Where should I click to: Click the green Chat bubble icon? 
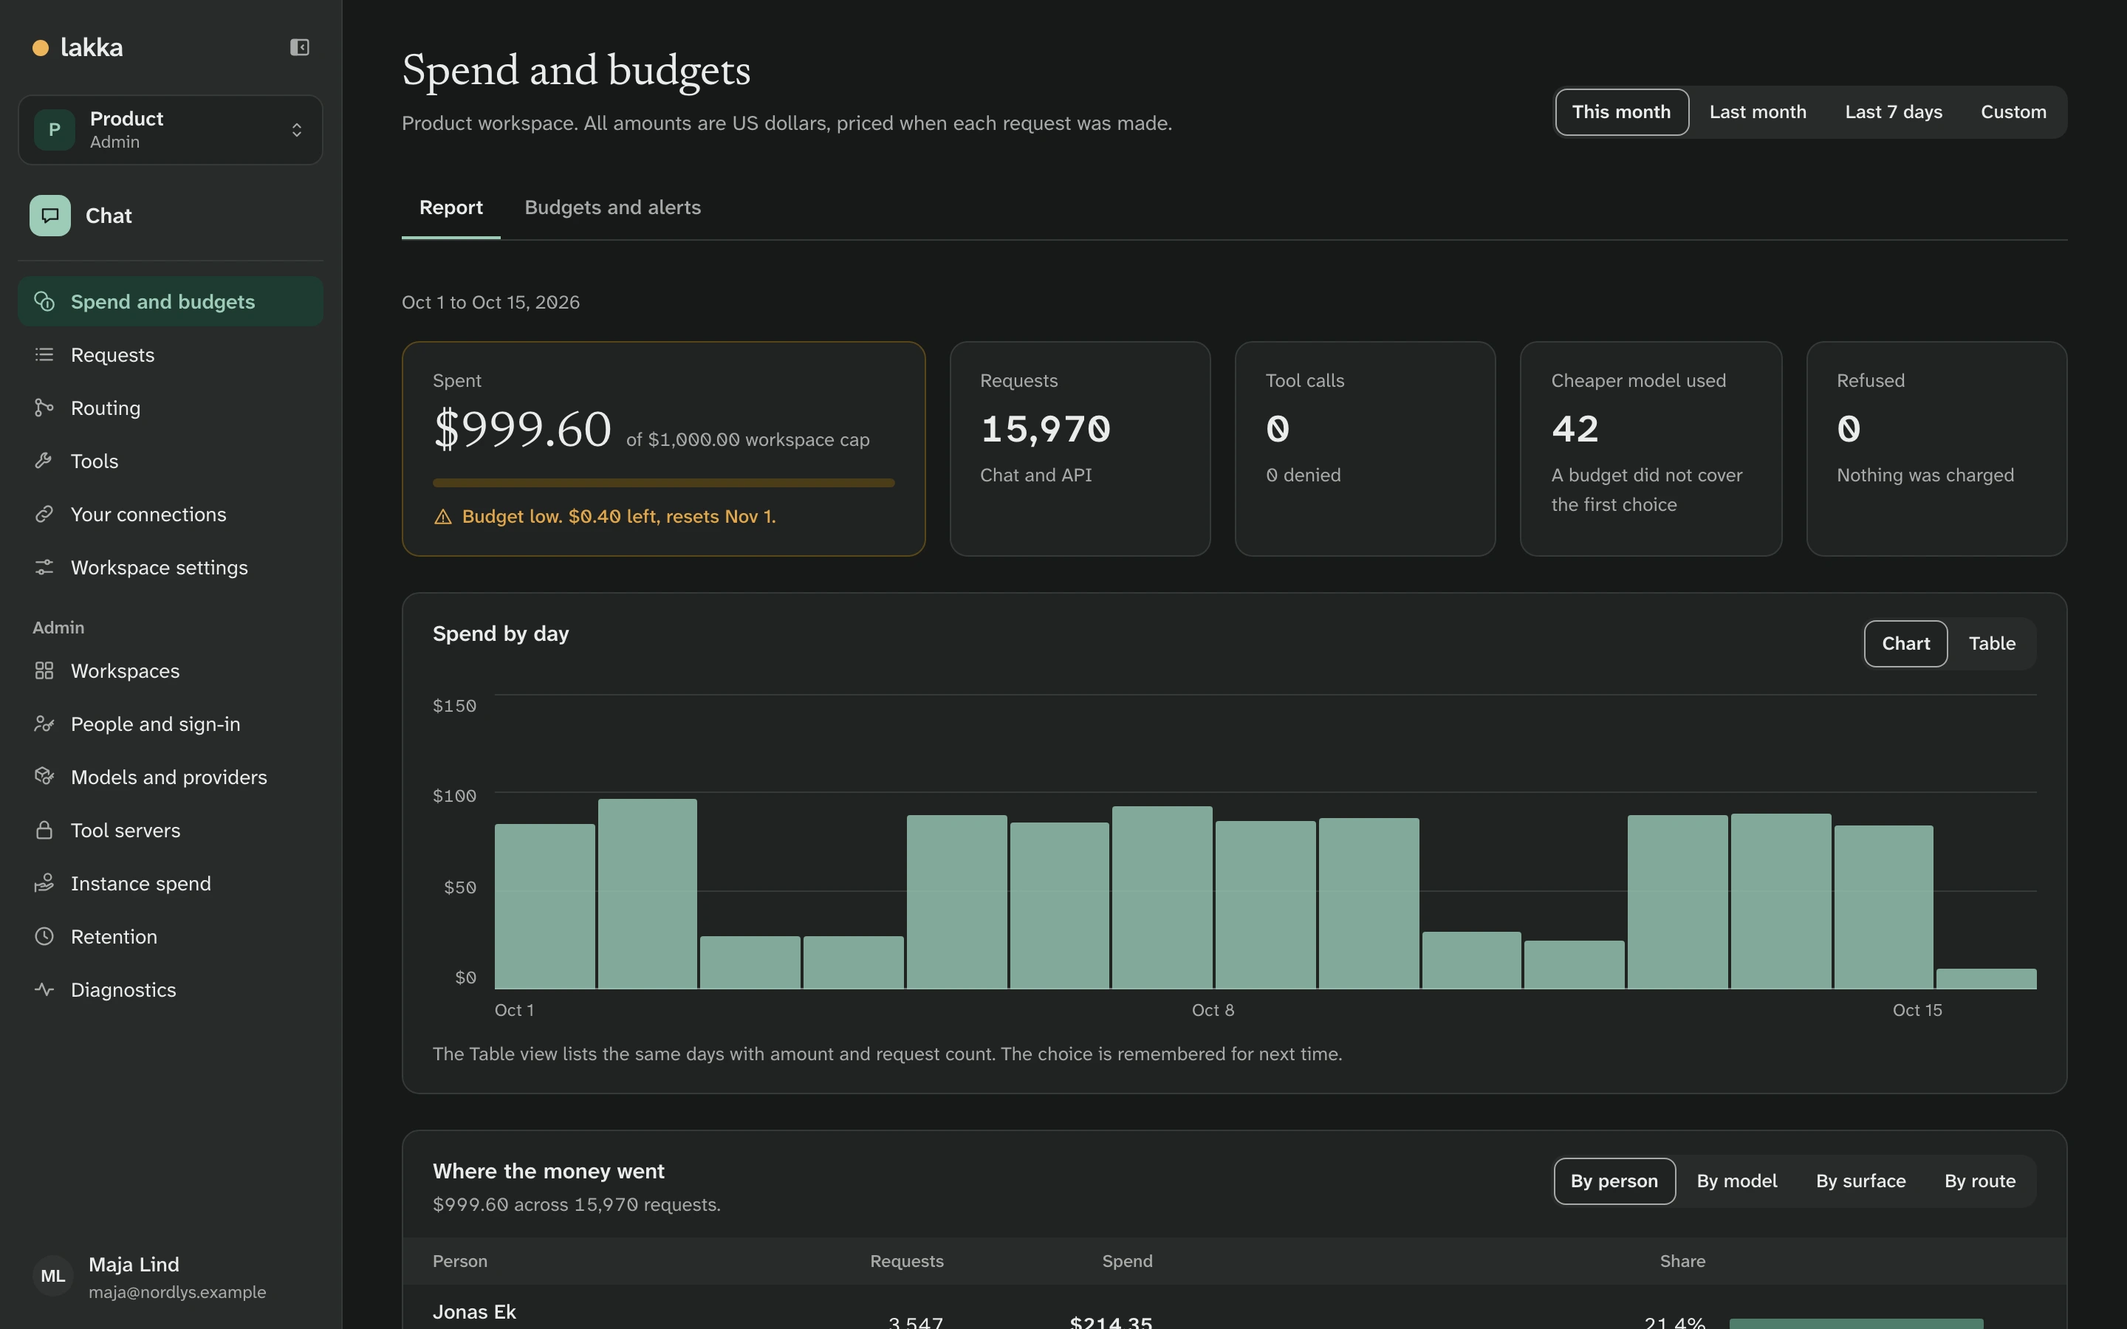click(x=50, y=216)
